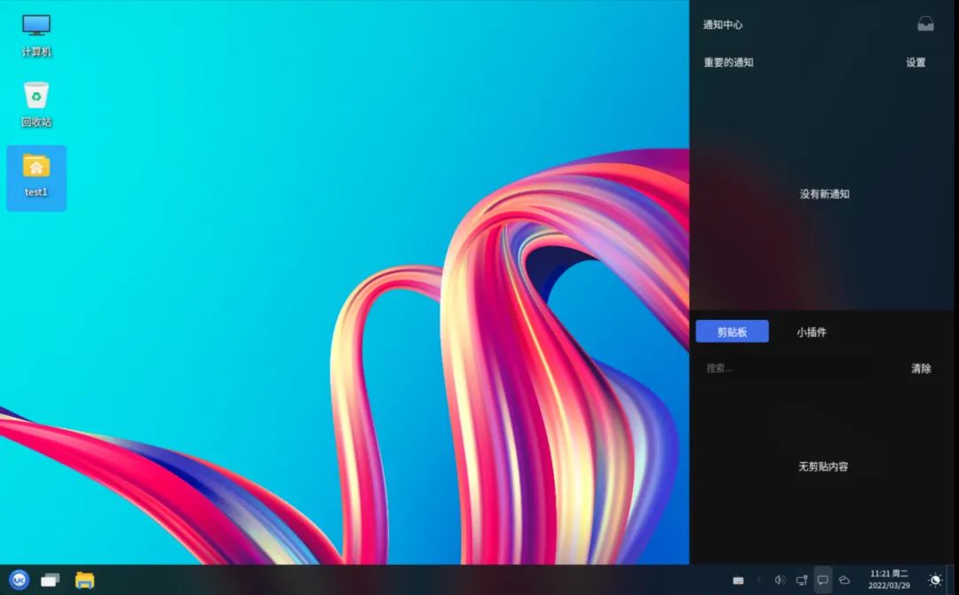959x595 pixels.
Task: Switch to the 小插件 widgets tab
Action: click(x=811, y=332)
